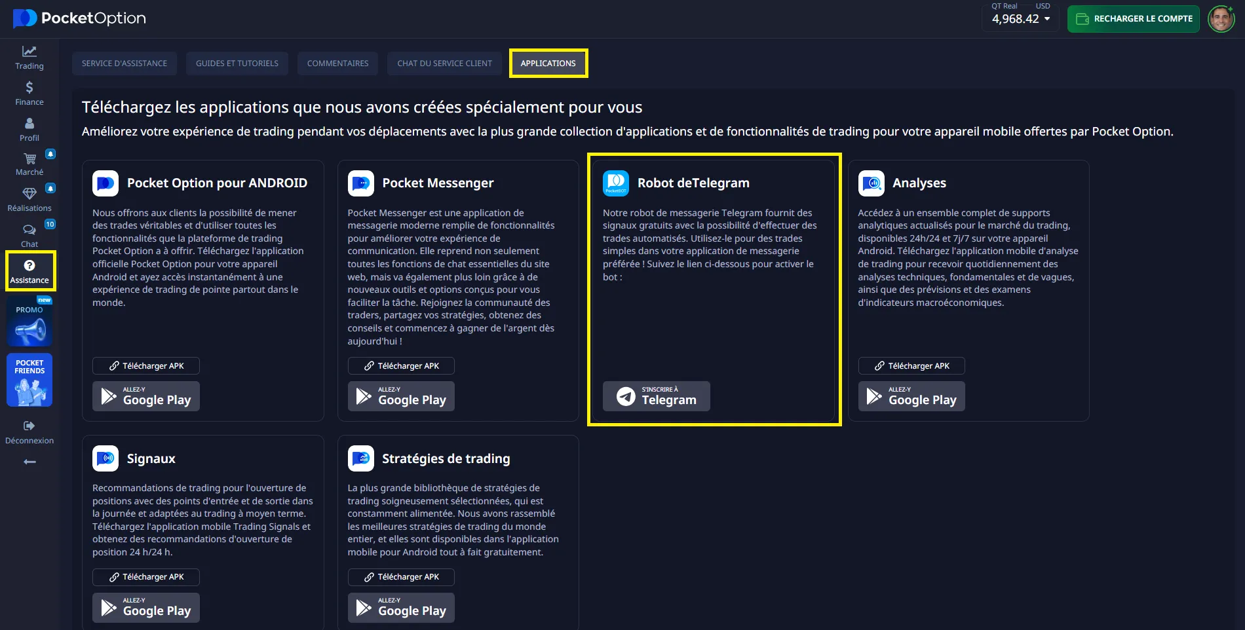Download APK for Signaux app
This screenshot has height=630, width=1245.
pos(146,577)
